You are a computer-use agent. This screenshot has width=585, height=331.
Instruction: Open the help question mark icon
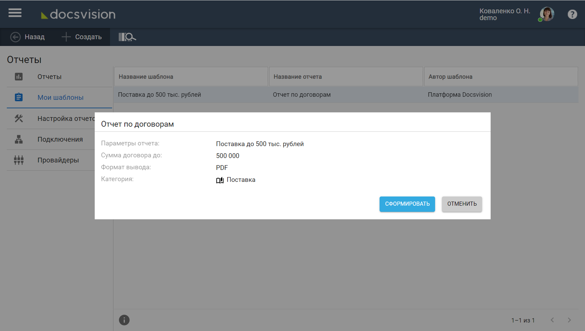[572, 14]
